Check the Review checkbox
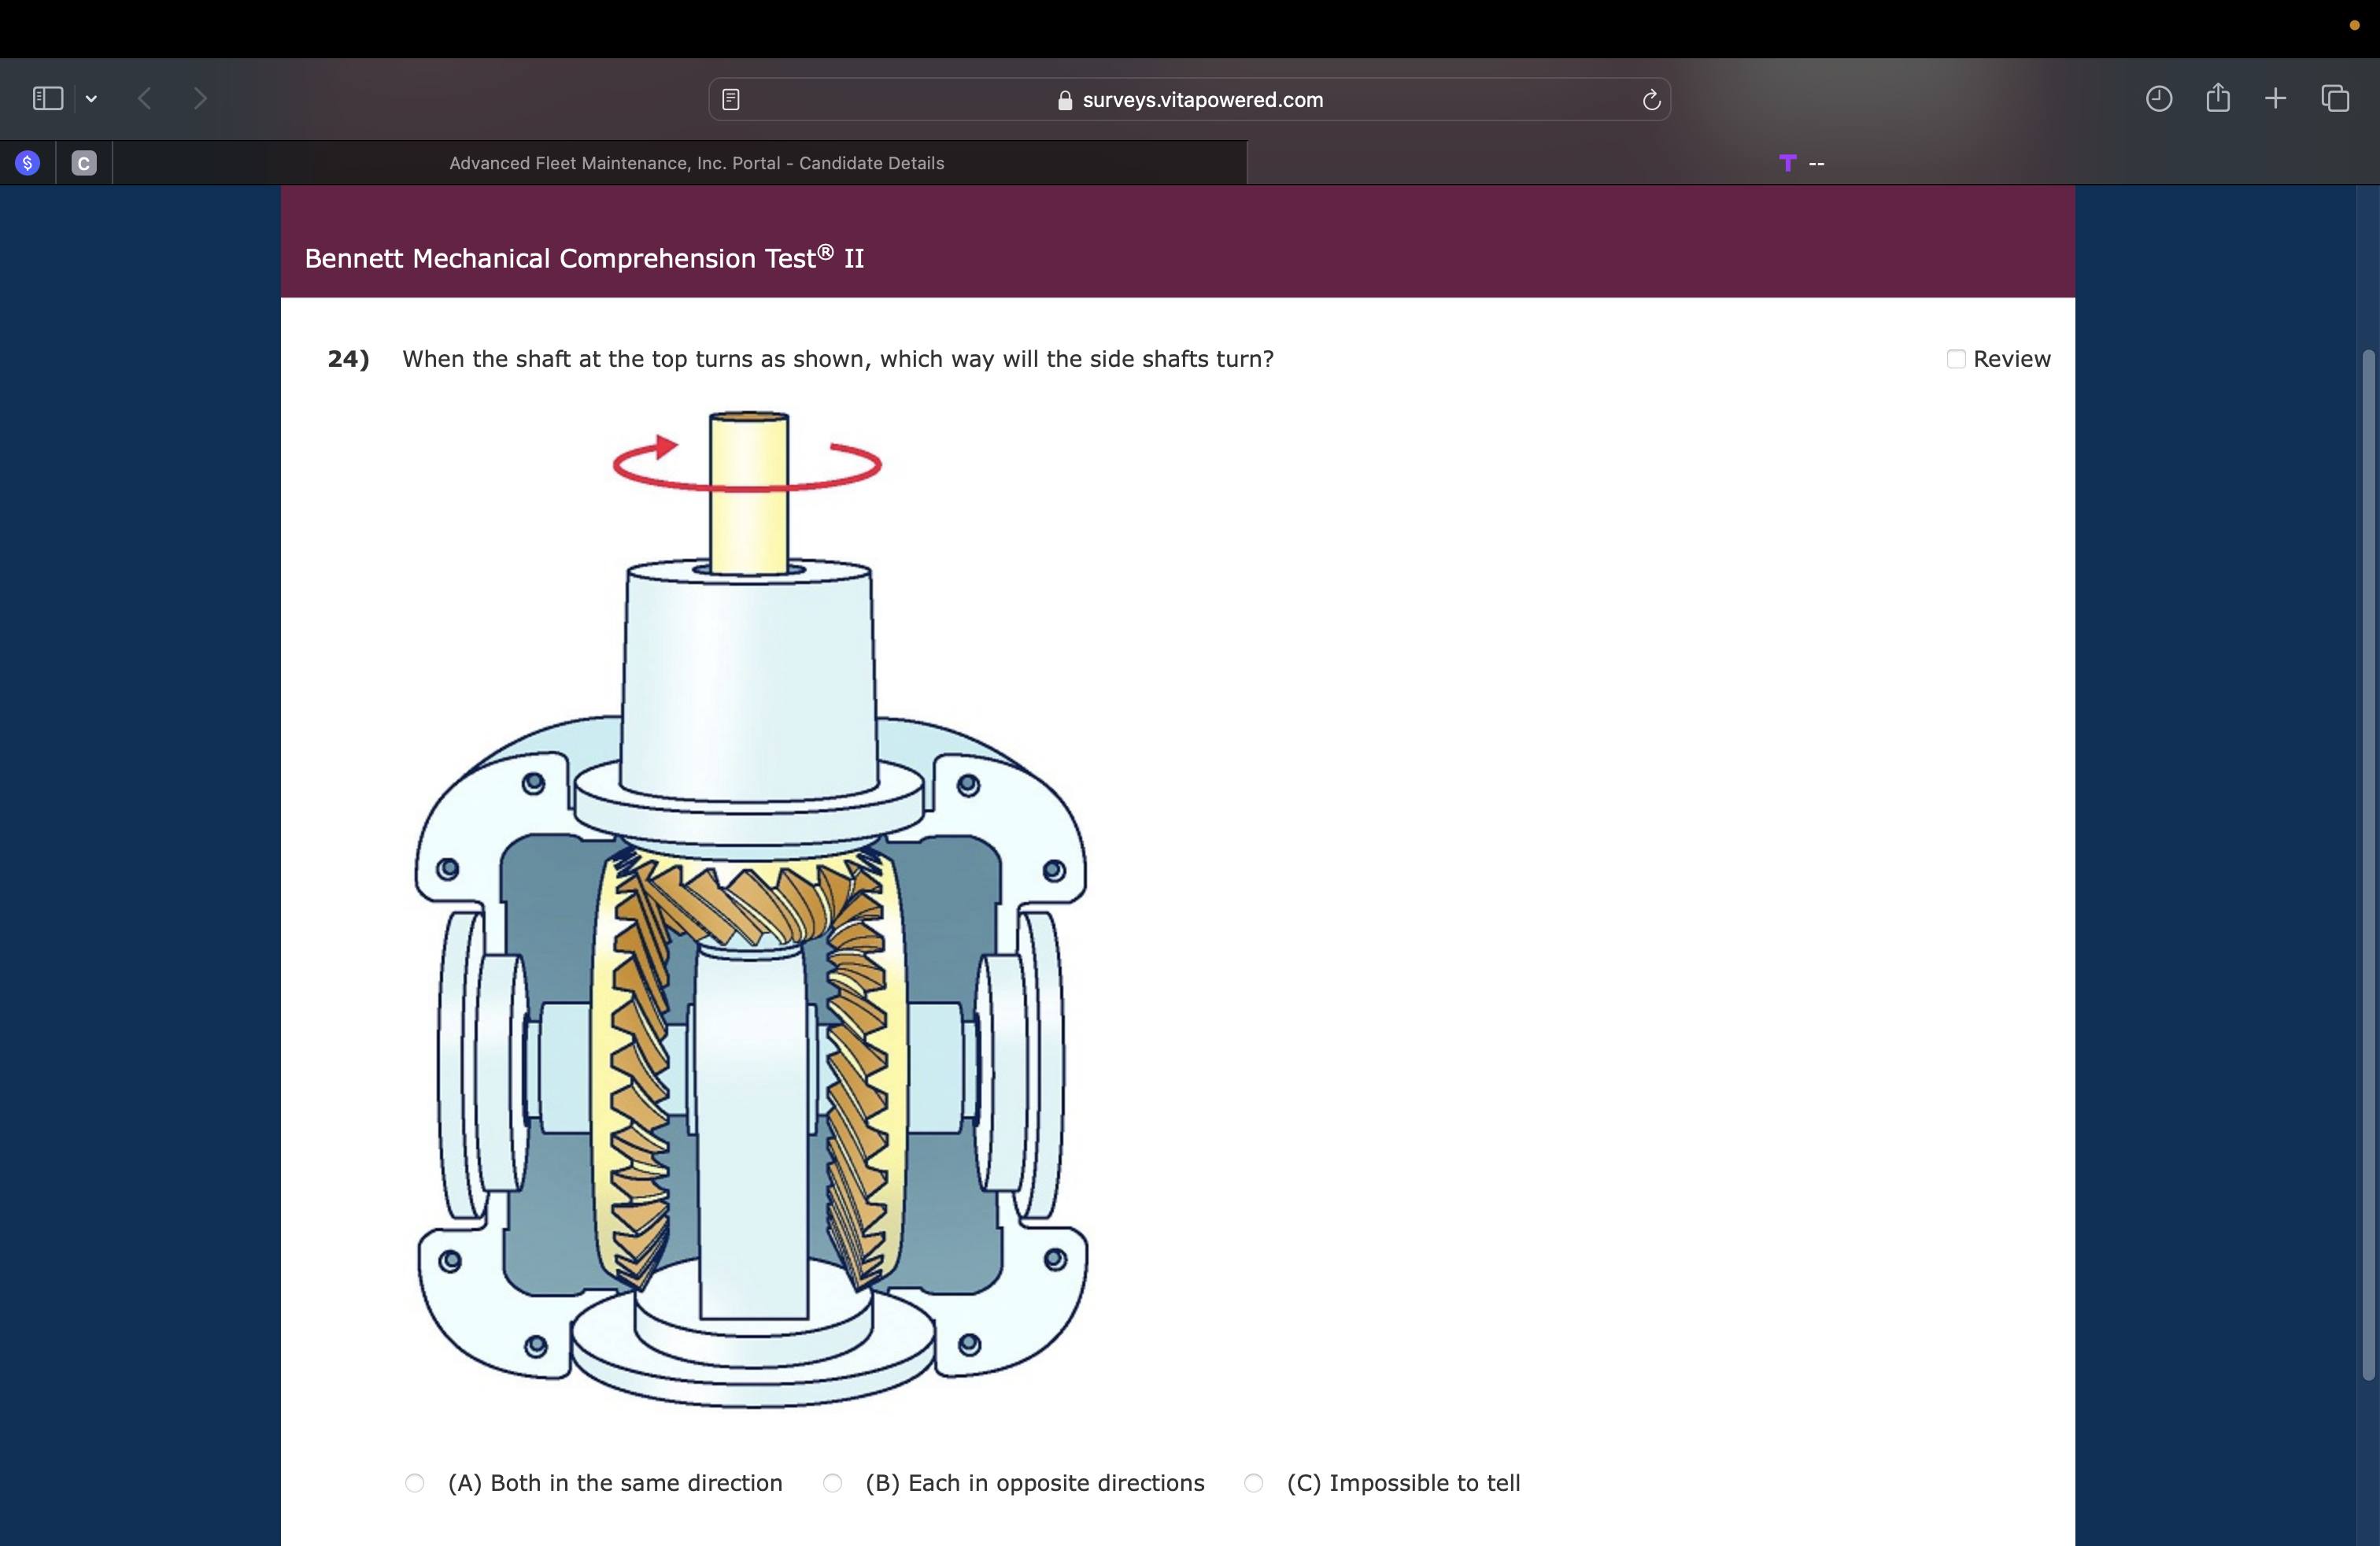The width and height of the screenshot is (2380, 1546). click(x=1956, y=359)
